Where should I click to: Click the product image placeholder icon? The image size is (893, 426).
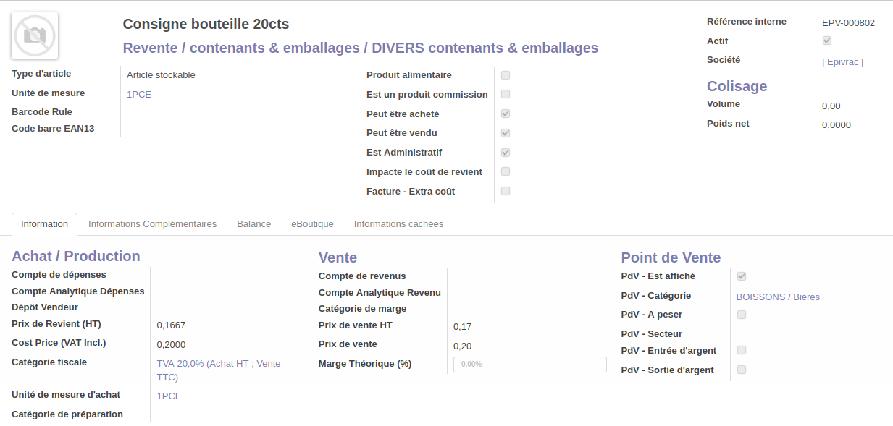tap(35, 35)
